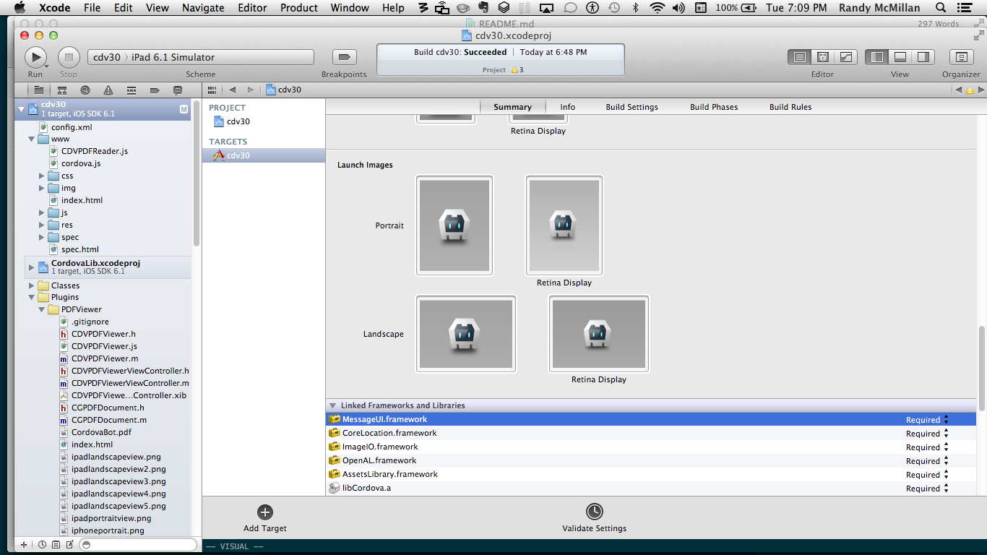Click the project warnings count in the build status
Viewport: 987px width, 555px height.
click(x=517, y=70)
